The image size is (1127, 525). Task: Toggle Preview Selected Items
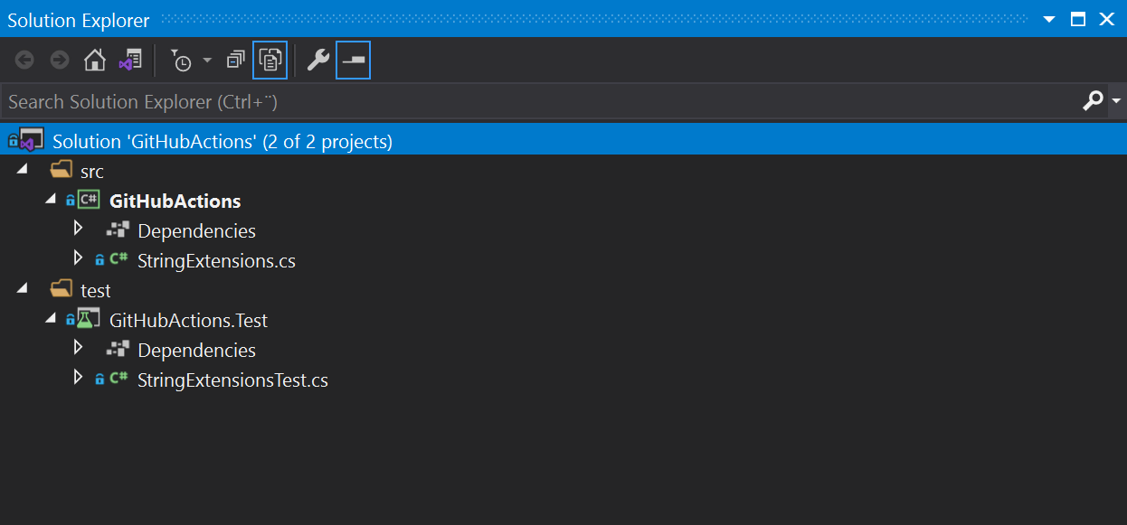pos(353,60)
